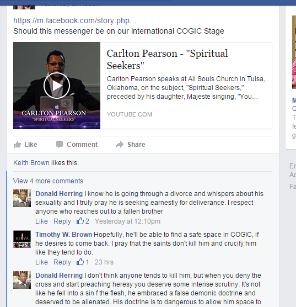The width and height of the screenshot is (296, 307).
Task: Open the m.facebook.com story link
Action: click(x=75, y=20)
